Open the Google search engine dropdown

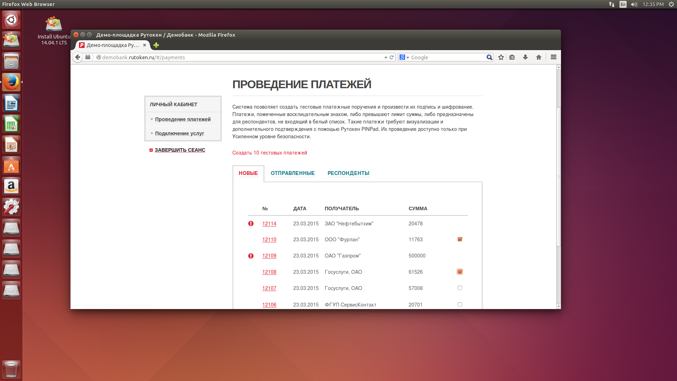click(x=407, y=57)
